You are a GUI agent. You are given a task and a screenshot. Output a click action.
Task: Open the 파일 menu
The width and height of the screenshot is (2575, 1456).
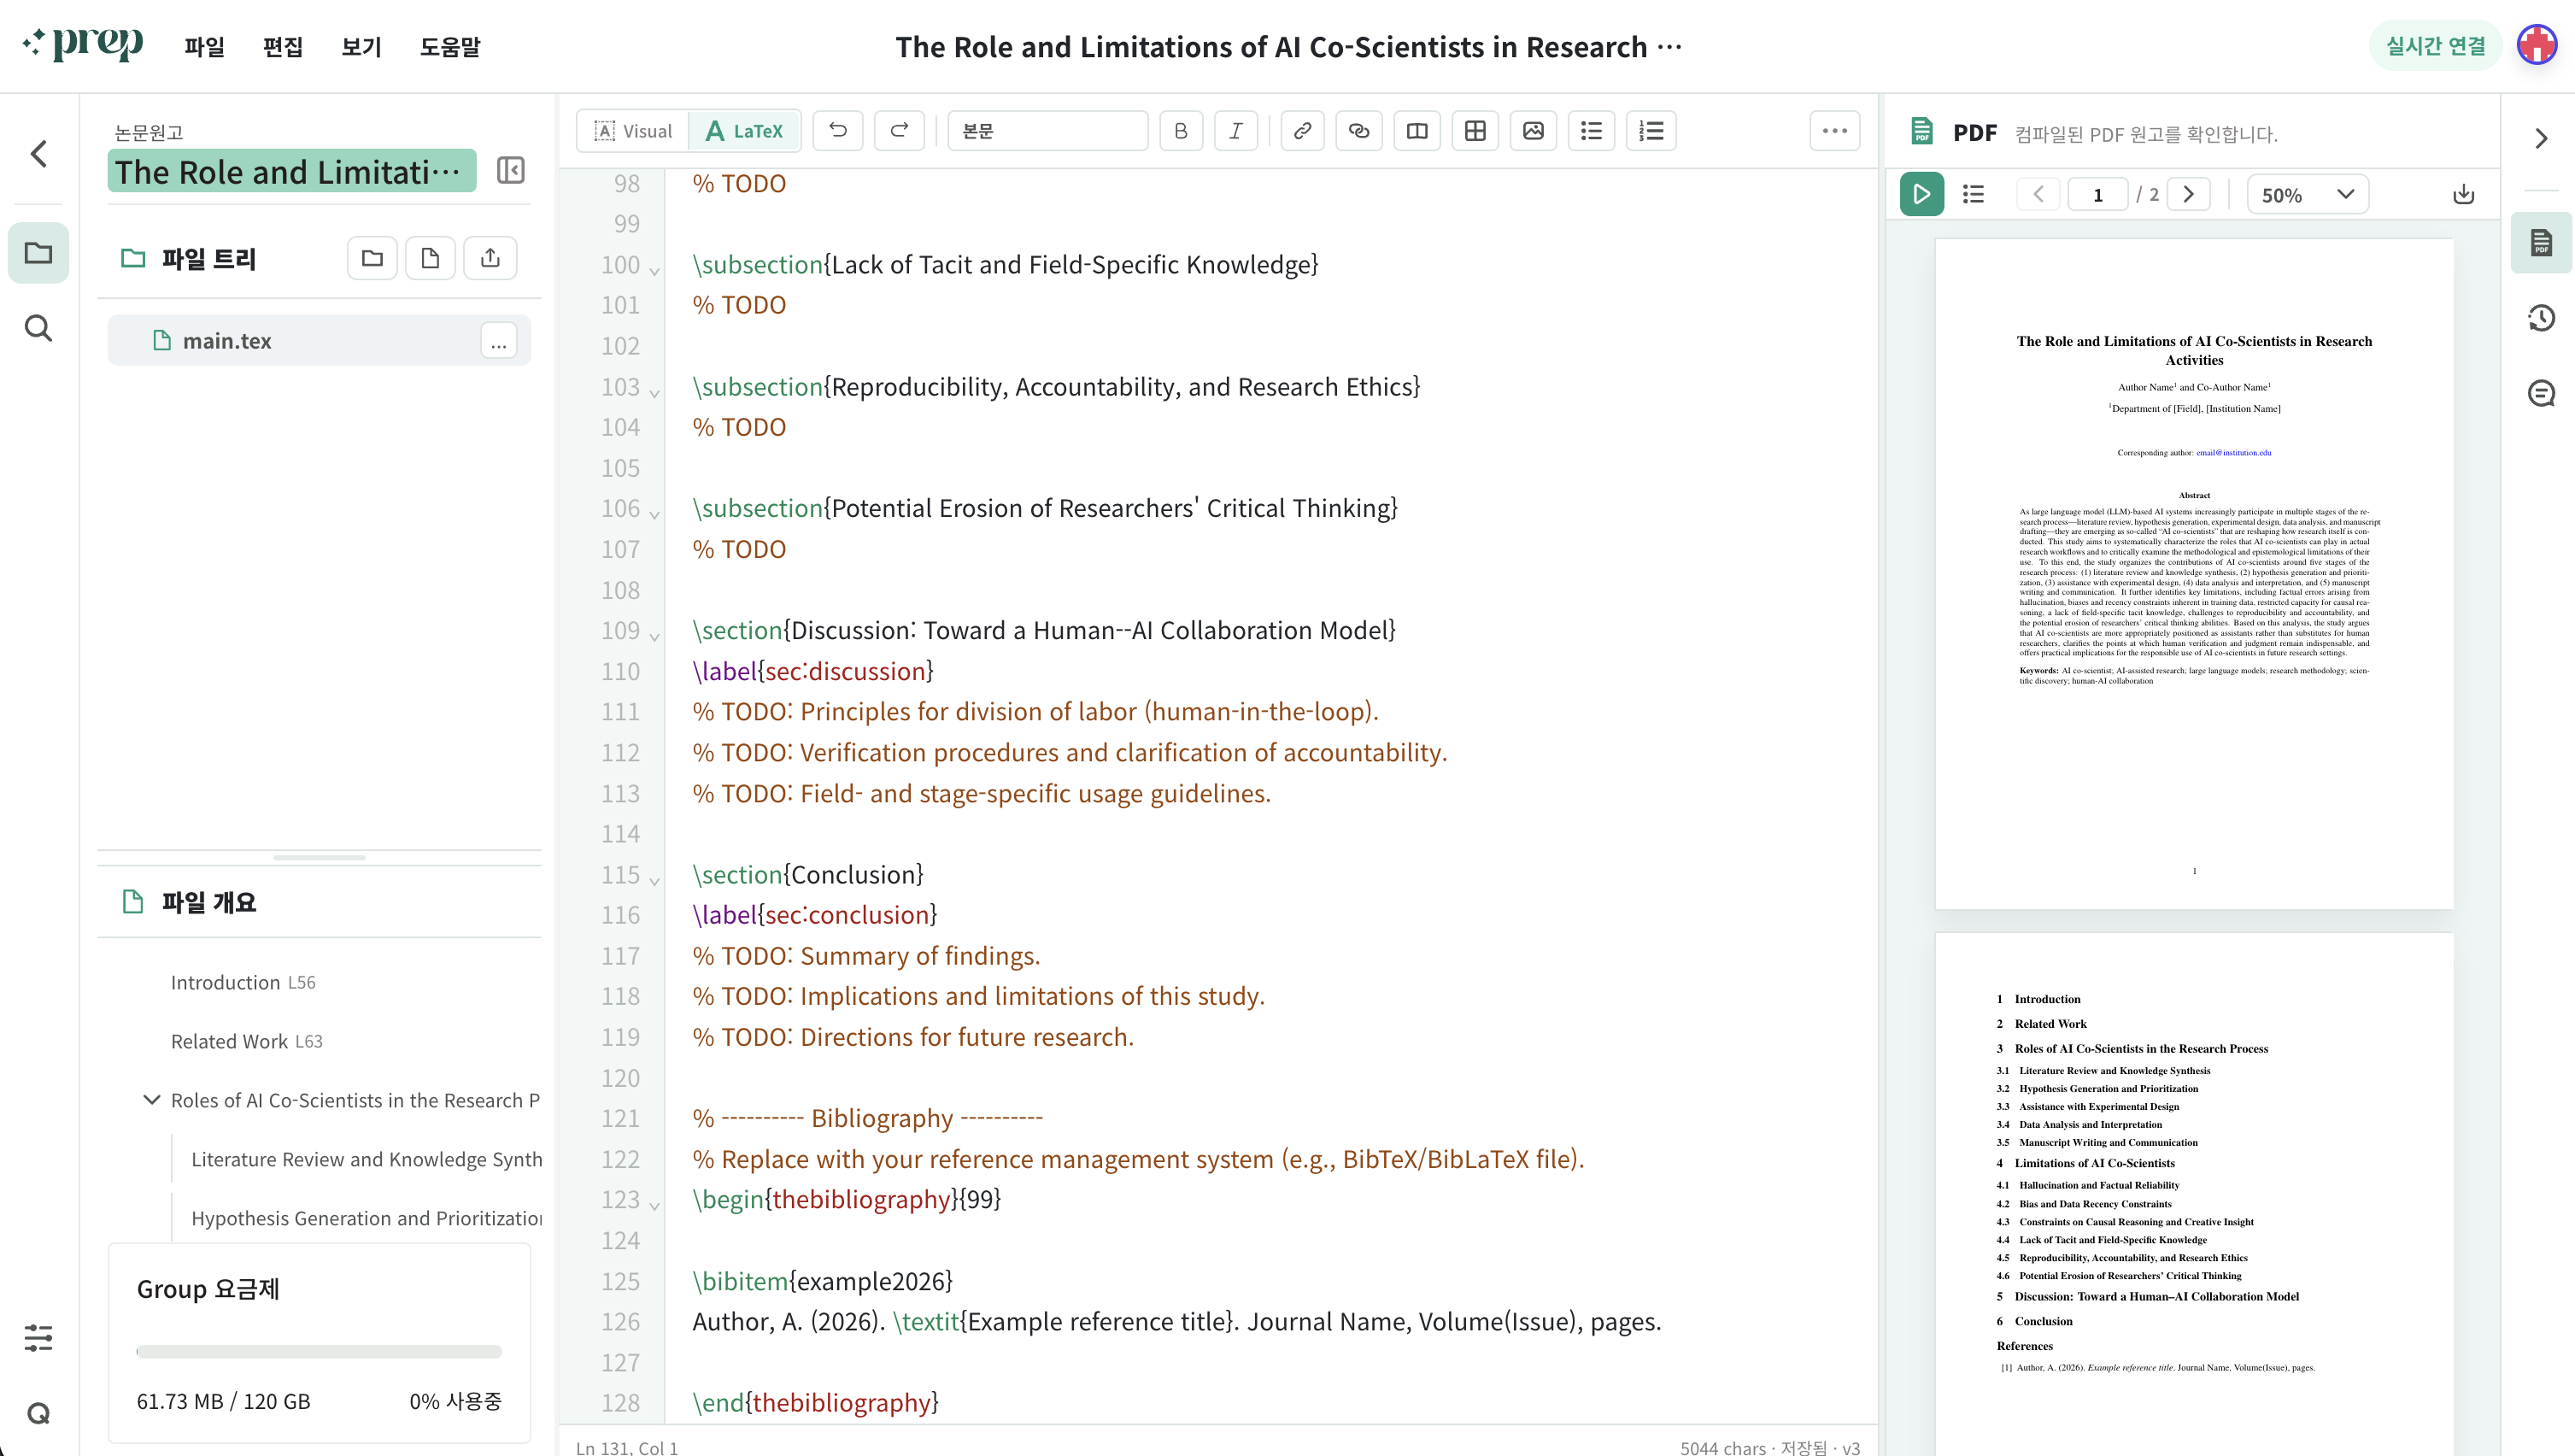[x=204, y=47]
